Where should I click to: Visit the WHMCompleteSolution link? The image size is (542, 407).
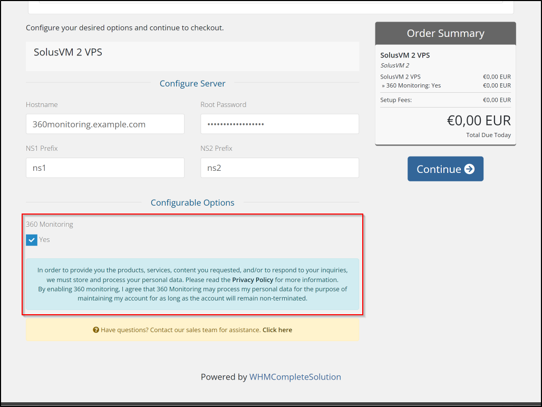tap(295, 377)
